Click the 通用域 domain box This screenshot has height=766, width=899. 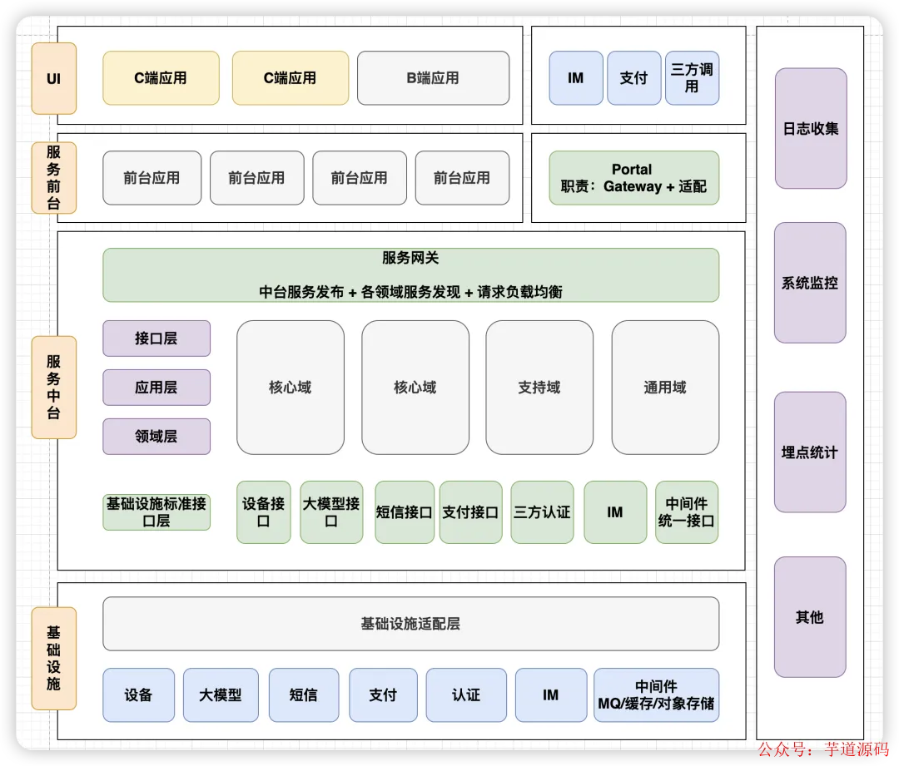(x=665, y=388)
